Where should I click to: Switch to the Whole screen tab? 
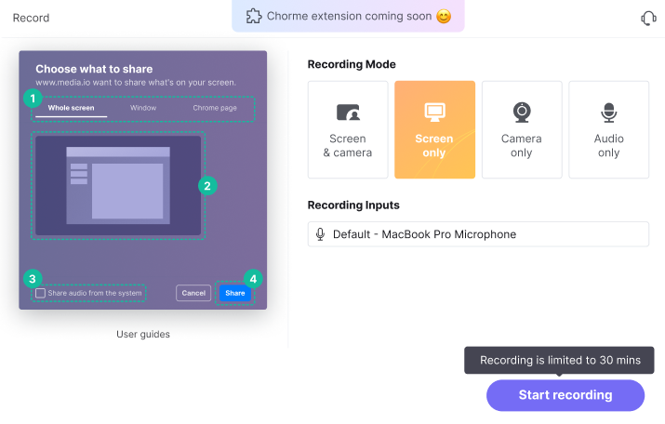click(x=72, y=108)
